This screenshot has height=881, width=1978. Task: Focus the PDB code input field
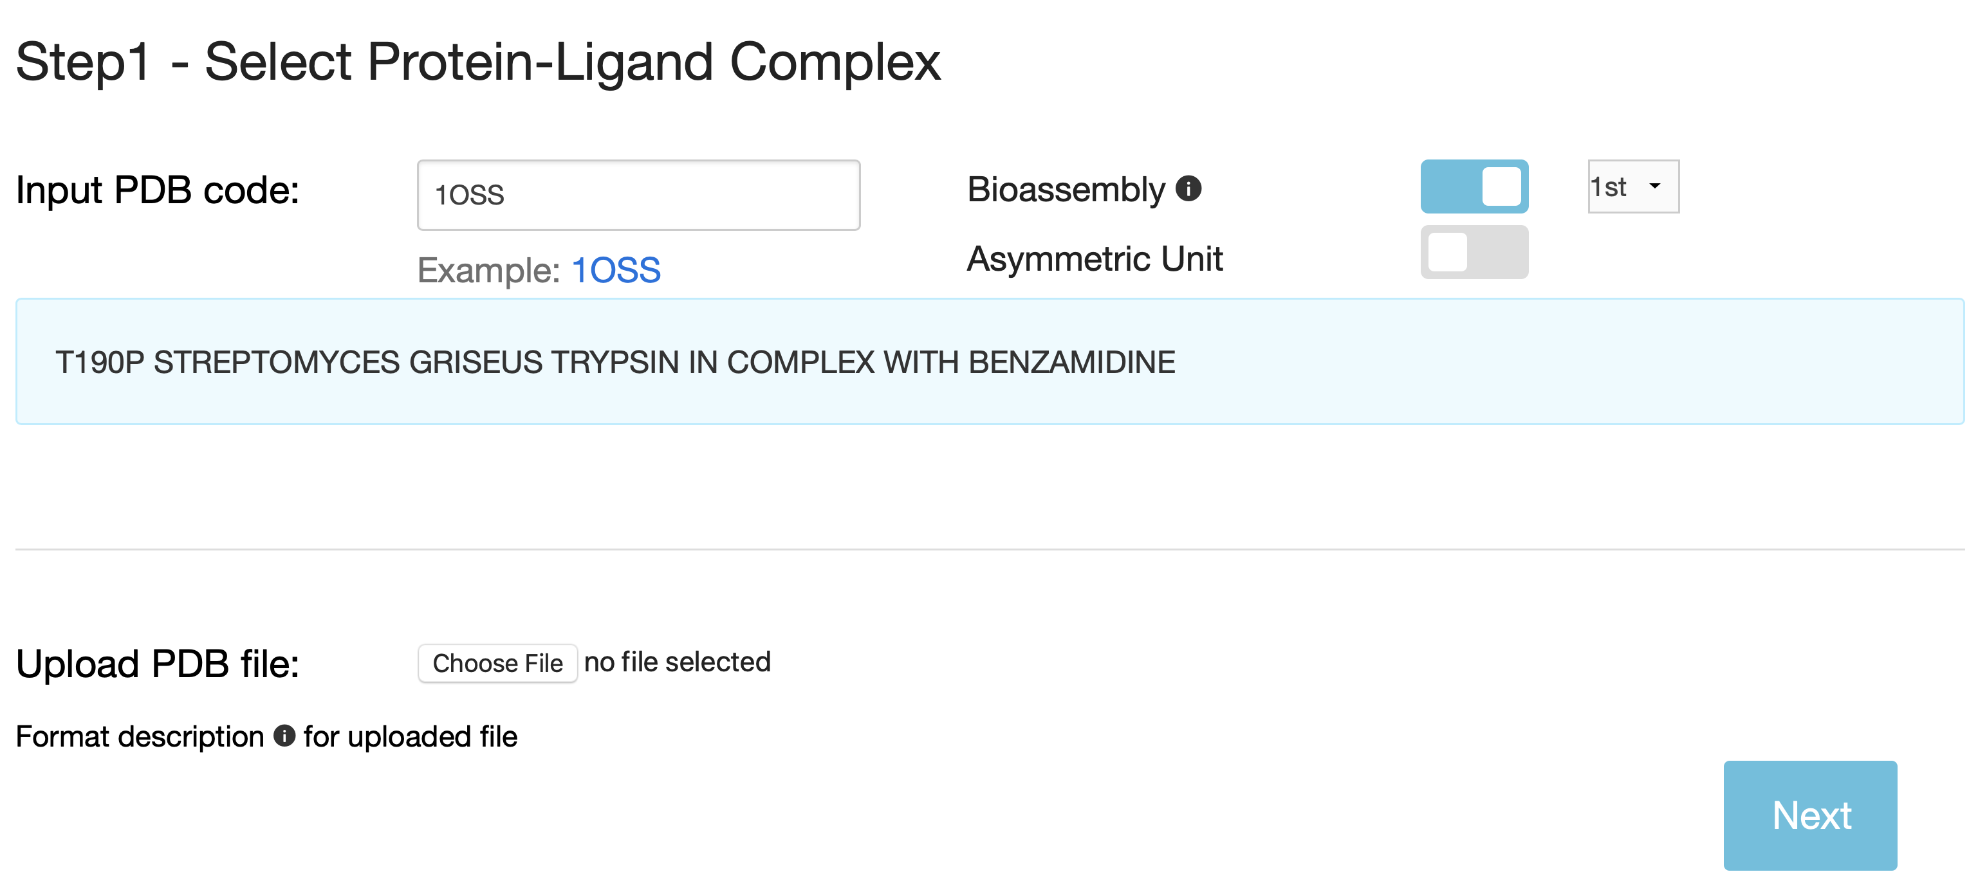638,195
